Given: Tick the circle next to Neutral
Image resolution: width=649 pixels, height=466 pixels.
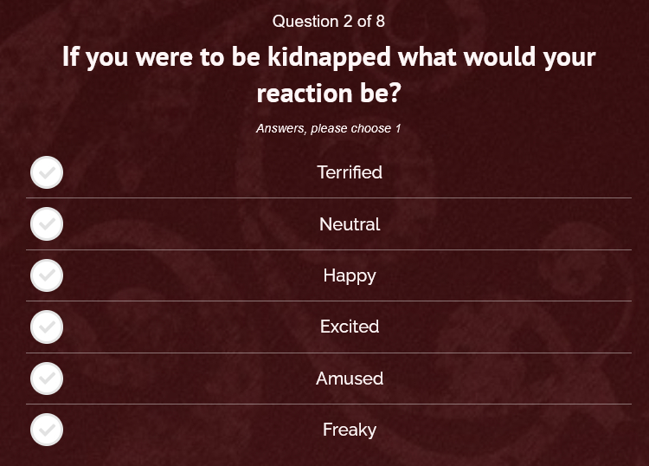Looking at the screenshot, I should point(47,223).
